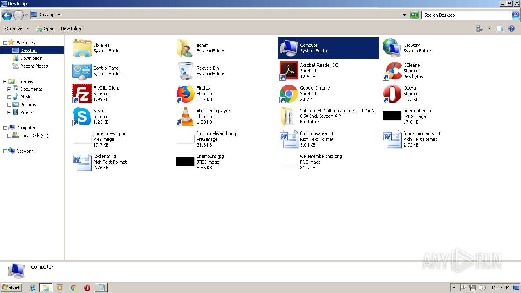Viewport: 521px width, 293px height.
Task: Select the urlamount.jpg thumbnail
Action: pyautogui.click(x=185, y=161)
